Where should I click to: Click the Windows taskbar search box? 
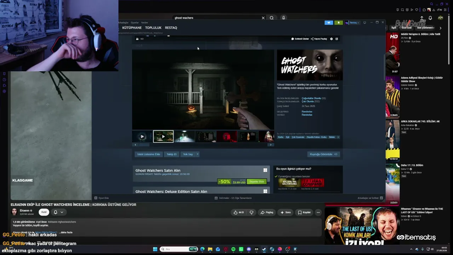click(x=179, y=249)
